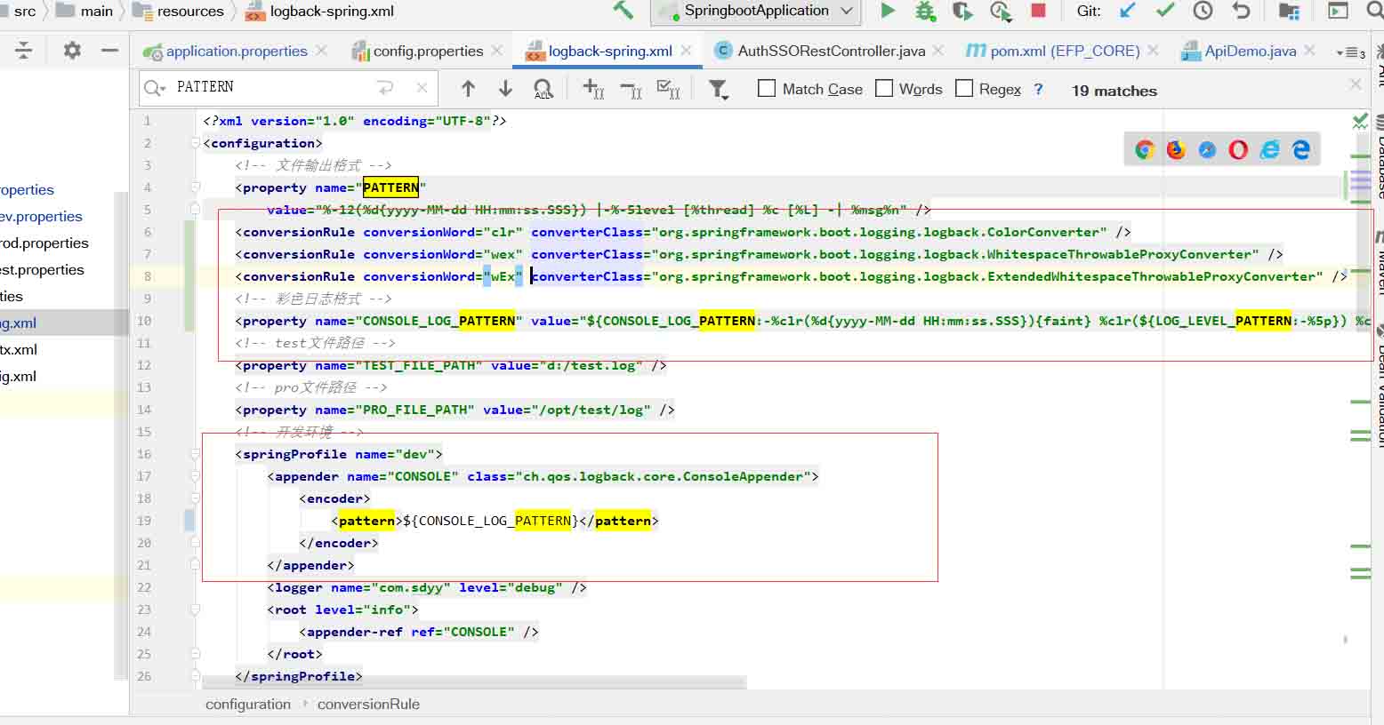The width and height of the screenshot is (1384, 725).
Task: Jump to previous search occurrence arrow
Action: pos(468,88)
